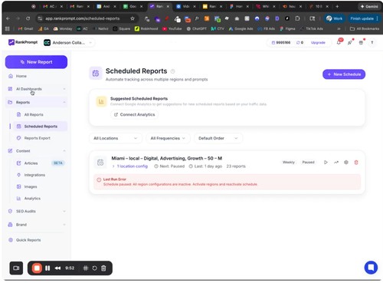
Task: Click the grid icon in recorder bar
Action: [x=86, y=268]
